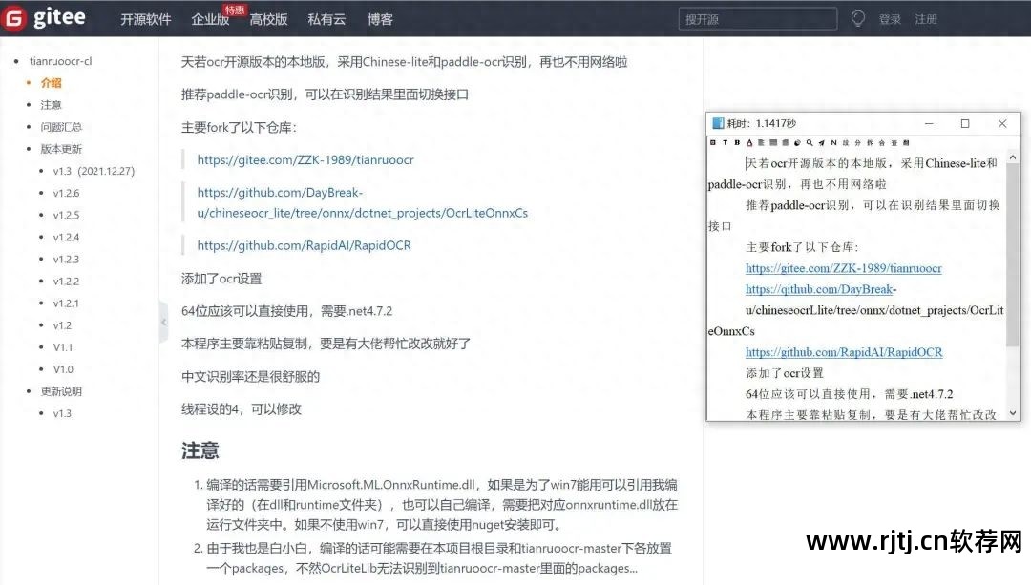Open v1.2.1 entry in sidebar
The width and height of the screenshot is (1031, 585).
point(67,303)
